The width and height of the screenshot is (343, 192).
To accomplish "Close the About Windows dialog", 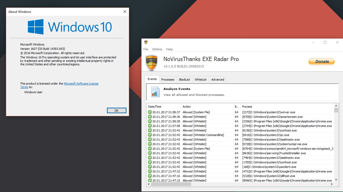I will 125,12.
